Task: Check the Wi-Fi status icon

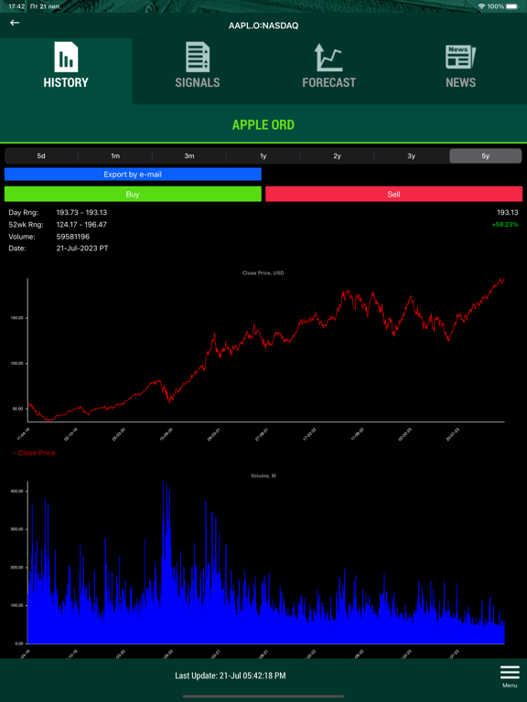Action: click(482, 6)
